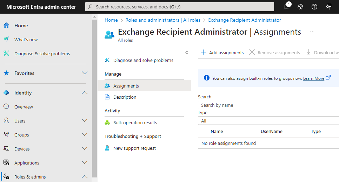Click the wrench icon beside Diagnose & solve problems

click(x=6, y=53)
